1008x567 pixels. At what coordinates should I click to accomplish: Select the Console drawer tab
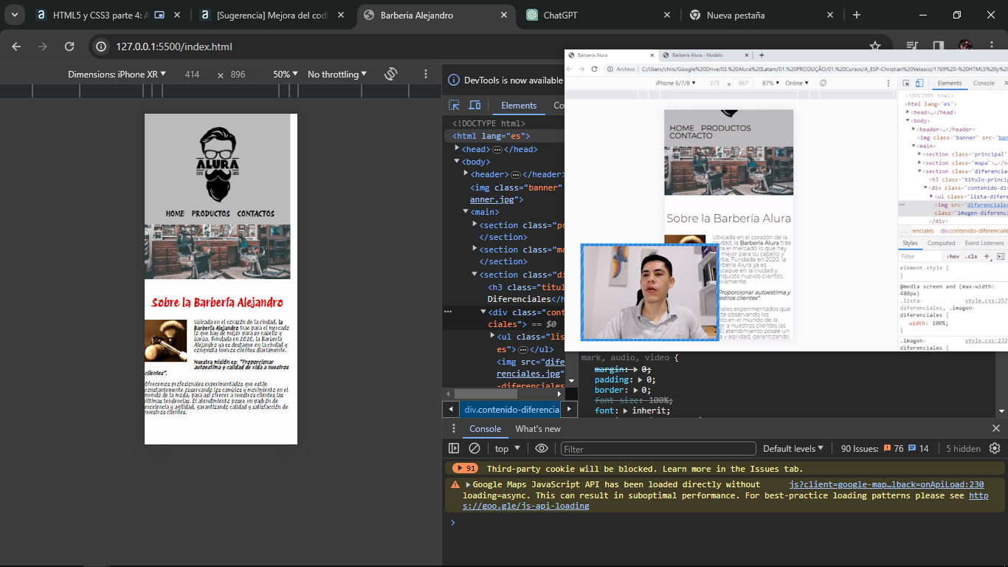click(x=485, y=429)
